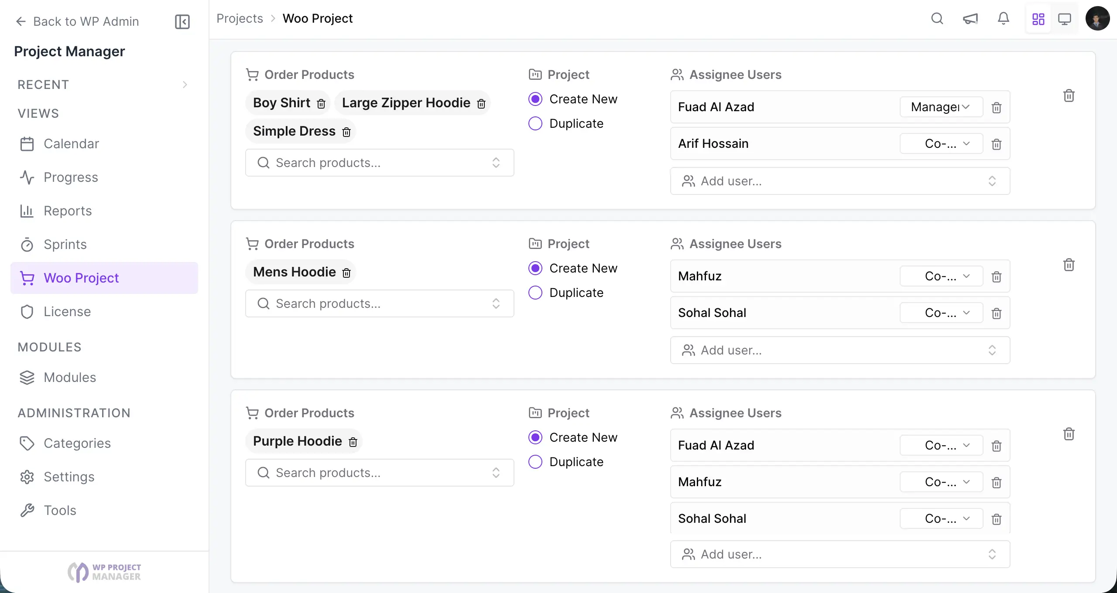Go back to WP Admin
Screen dimensions: 1117x593
pyautogui.click(x=77, y=21)
